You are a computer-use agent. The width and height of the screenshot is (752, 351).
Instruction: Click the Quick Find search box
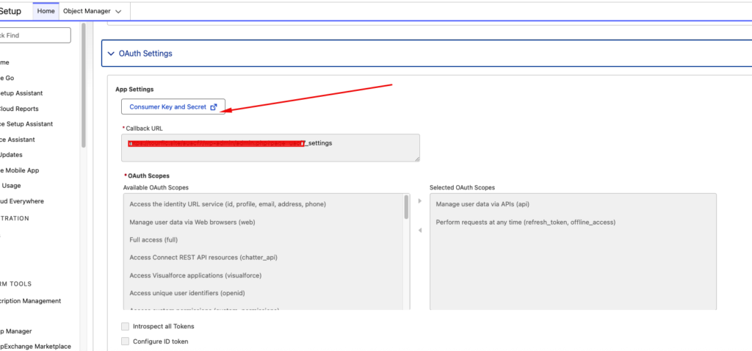pyautogui.click(x=35, y=35)
